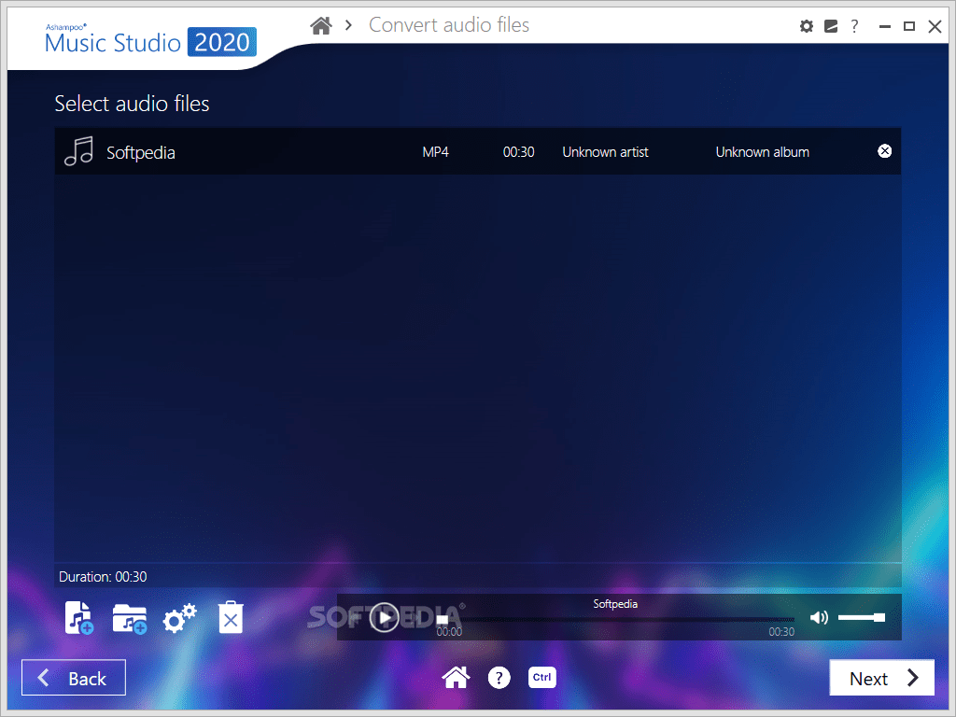Open the bottom round help icon

point(499,678)
